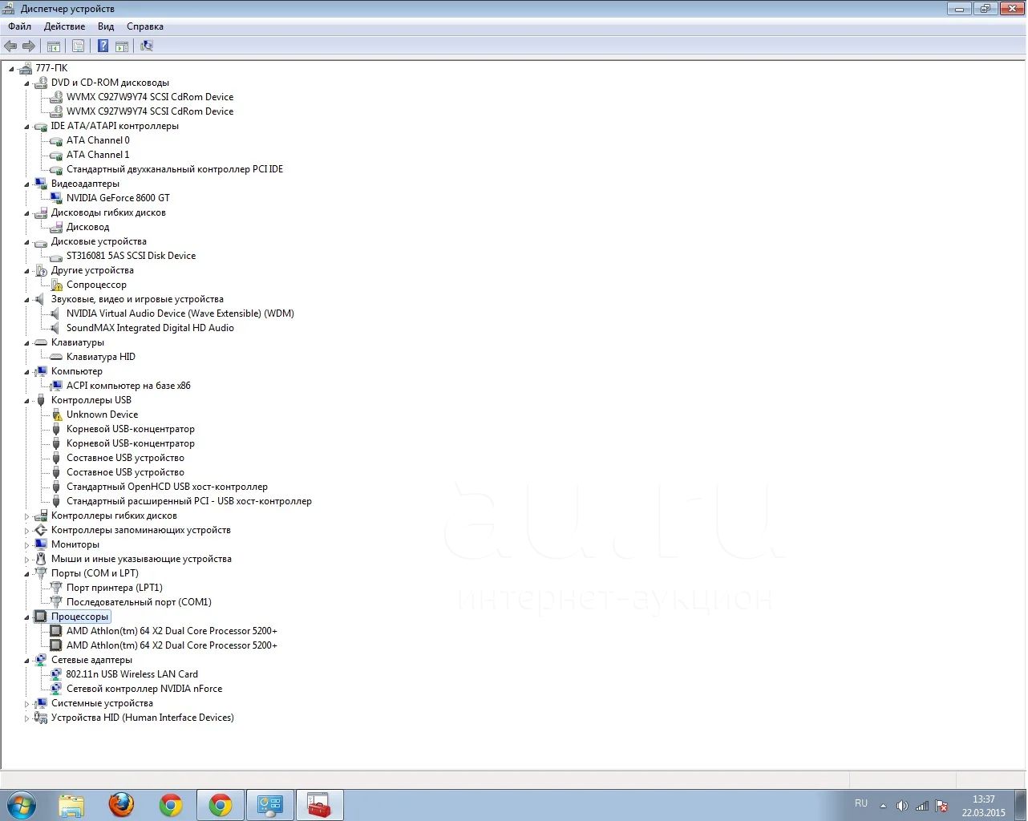Select the second Составное USB устройство
Viewport: 1028px width, 821px height.
[125, 472]
